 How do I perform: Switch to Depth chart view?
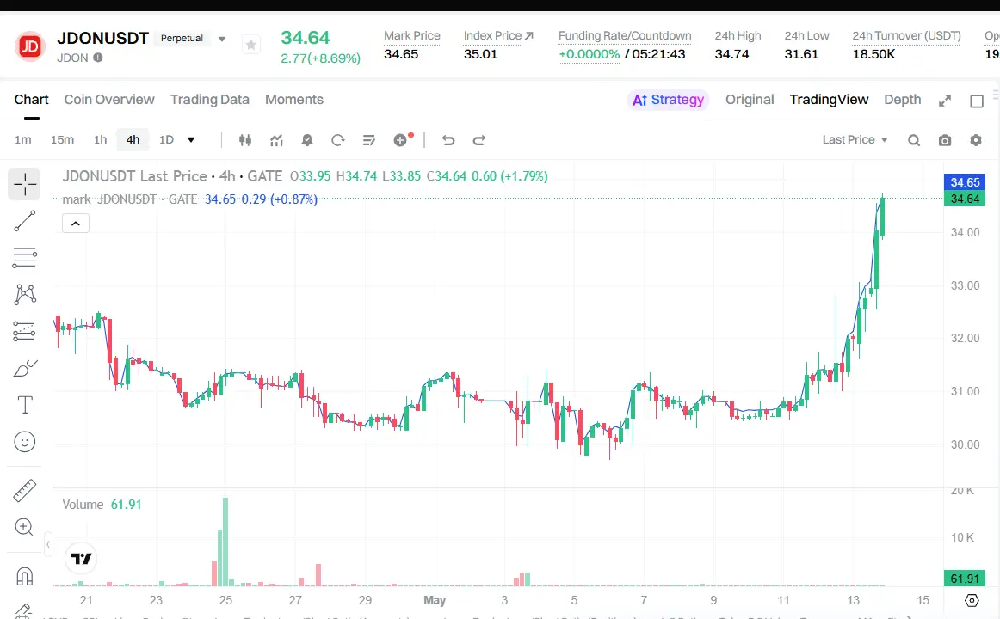coord(903,100)
